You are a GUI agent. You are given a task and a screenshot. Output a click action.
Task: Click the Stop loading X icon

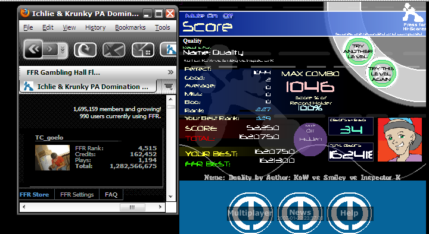pyautogui.click(x=114, y=50)
